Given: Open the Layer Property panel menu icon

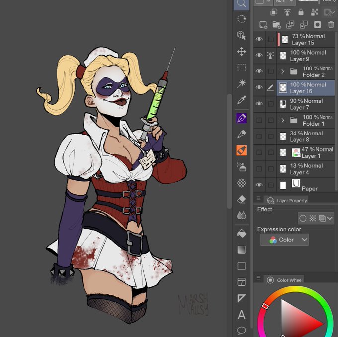Looking at the screenshot, I should click(x=258, y=198).
